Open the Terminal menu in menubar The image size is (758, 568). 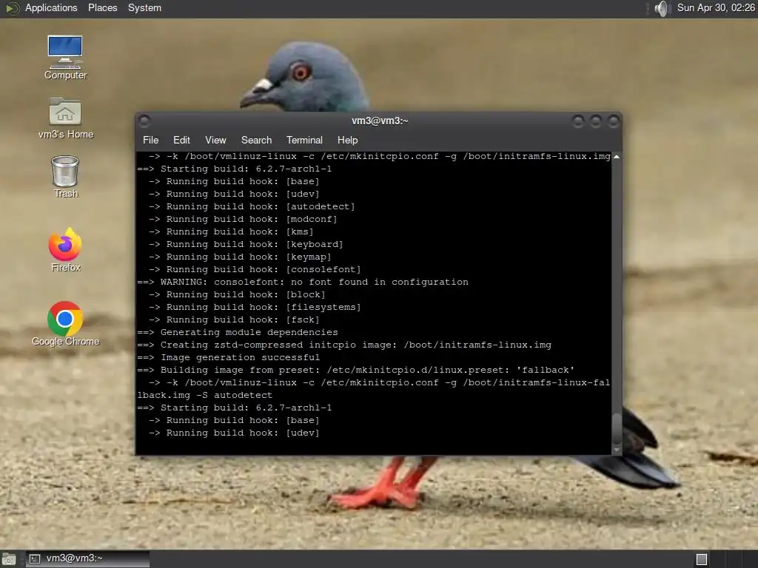[x=304, y=140]
